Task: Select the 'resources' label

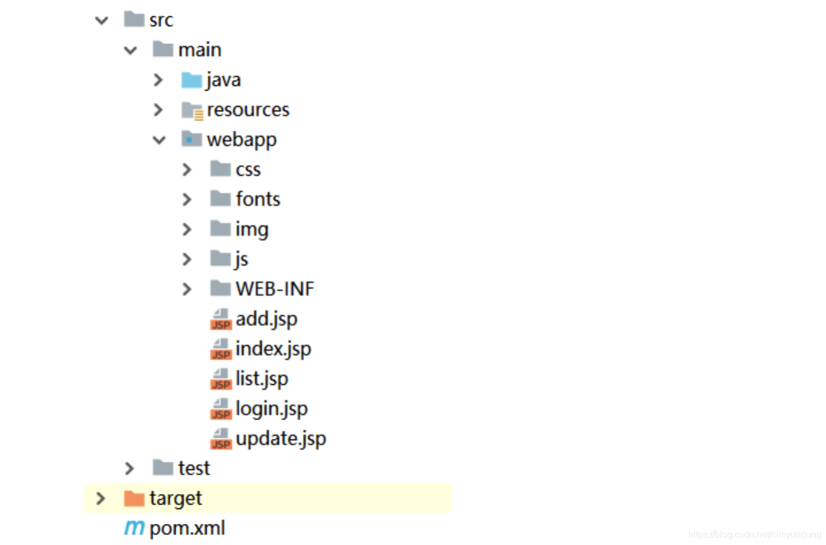Action: pyautogui.click(x=248, y=110)
